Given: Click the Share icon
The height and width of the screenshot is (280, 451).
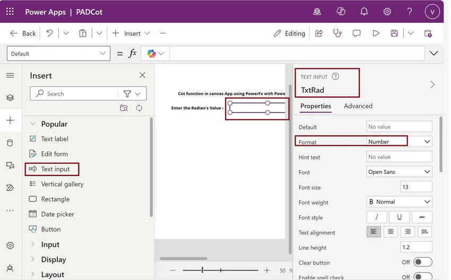Looking at the screenshot, I should (x=319, y=33).
